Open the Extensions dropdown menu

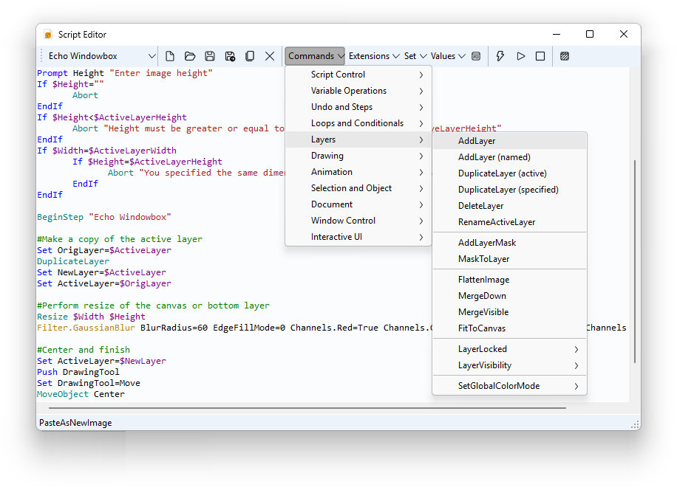point(374,56)
